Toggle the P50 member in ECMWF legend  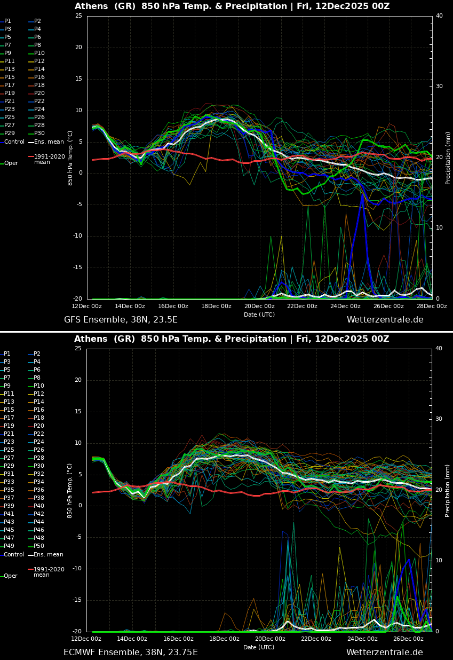click(x=39, y=546)
